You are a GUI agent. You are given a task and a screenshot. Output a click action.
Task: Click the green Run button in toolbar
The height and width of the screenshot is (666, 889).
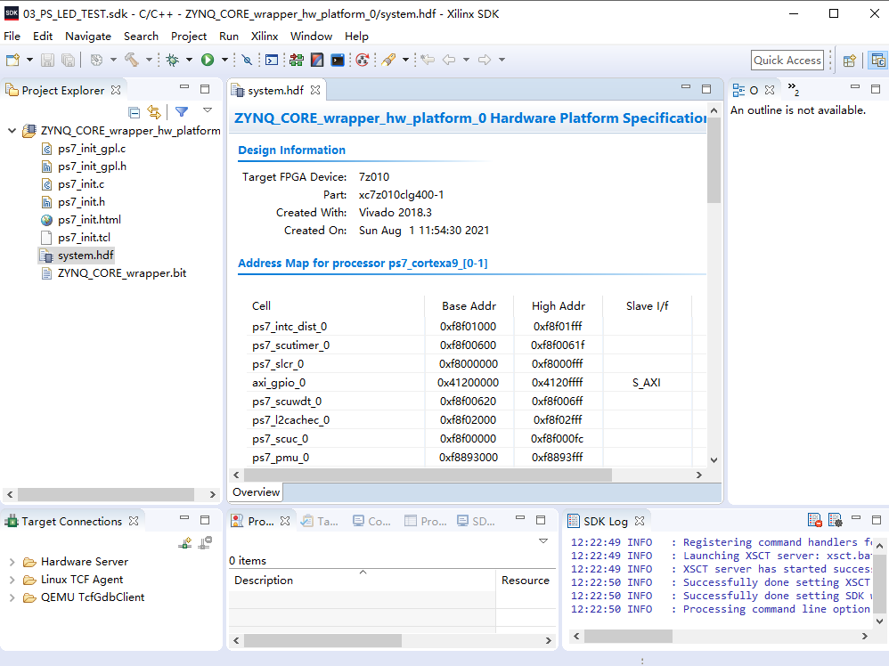click(x=208, y=60)
